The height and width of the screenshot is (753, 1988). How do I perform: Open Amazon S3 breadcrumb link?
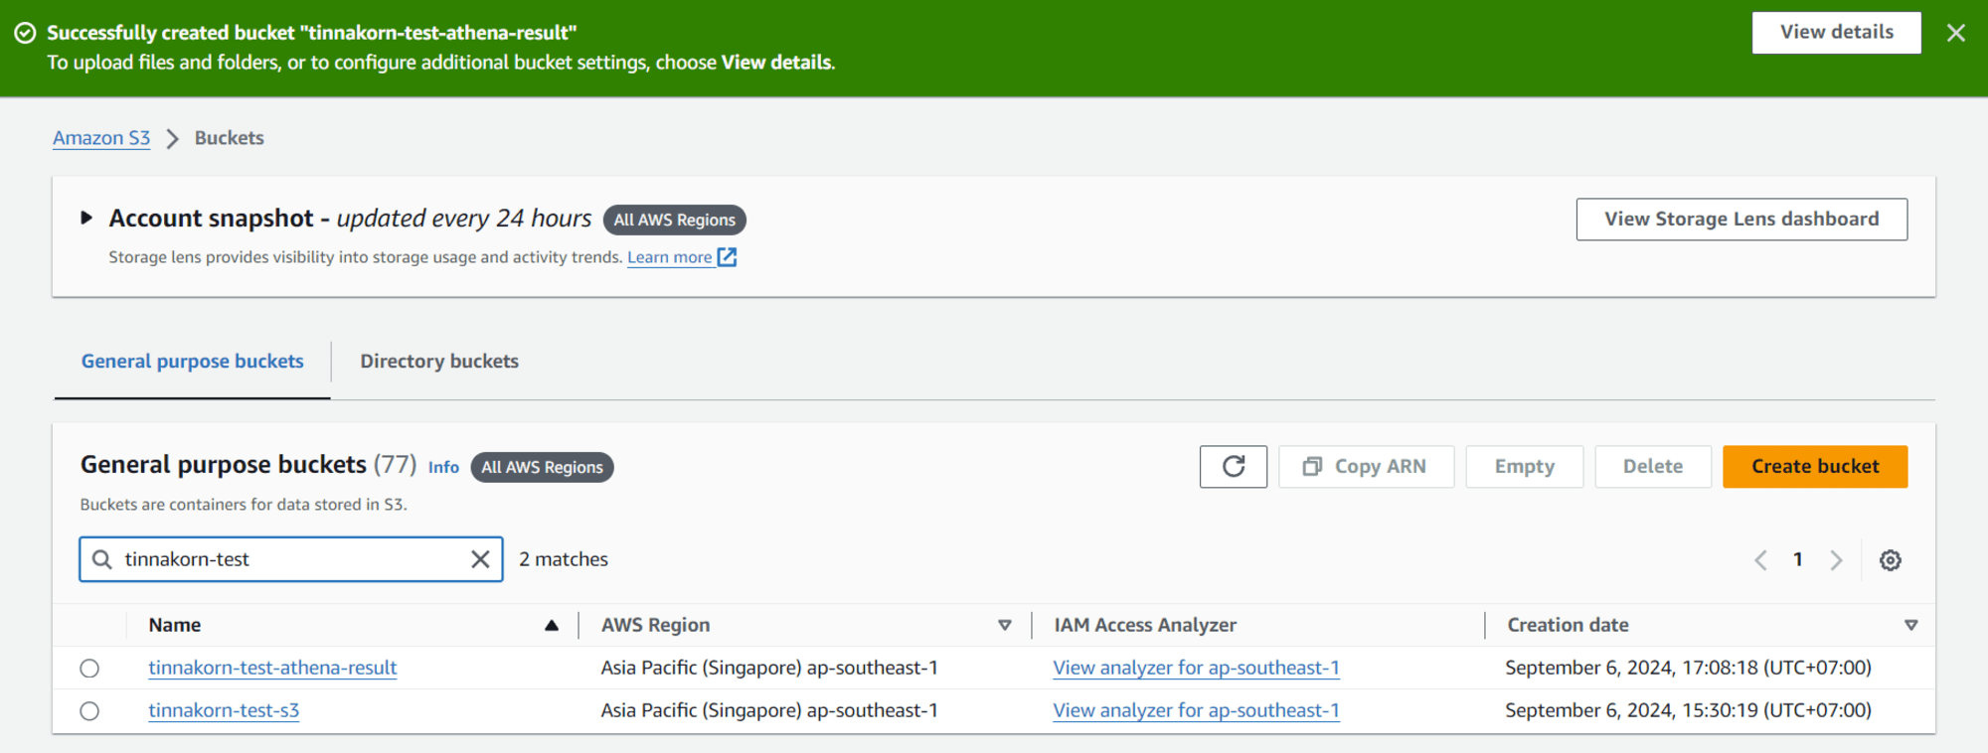tap(101, 138)
